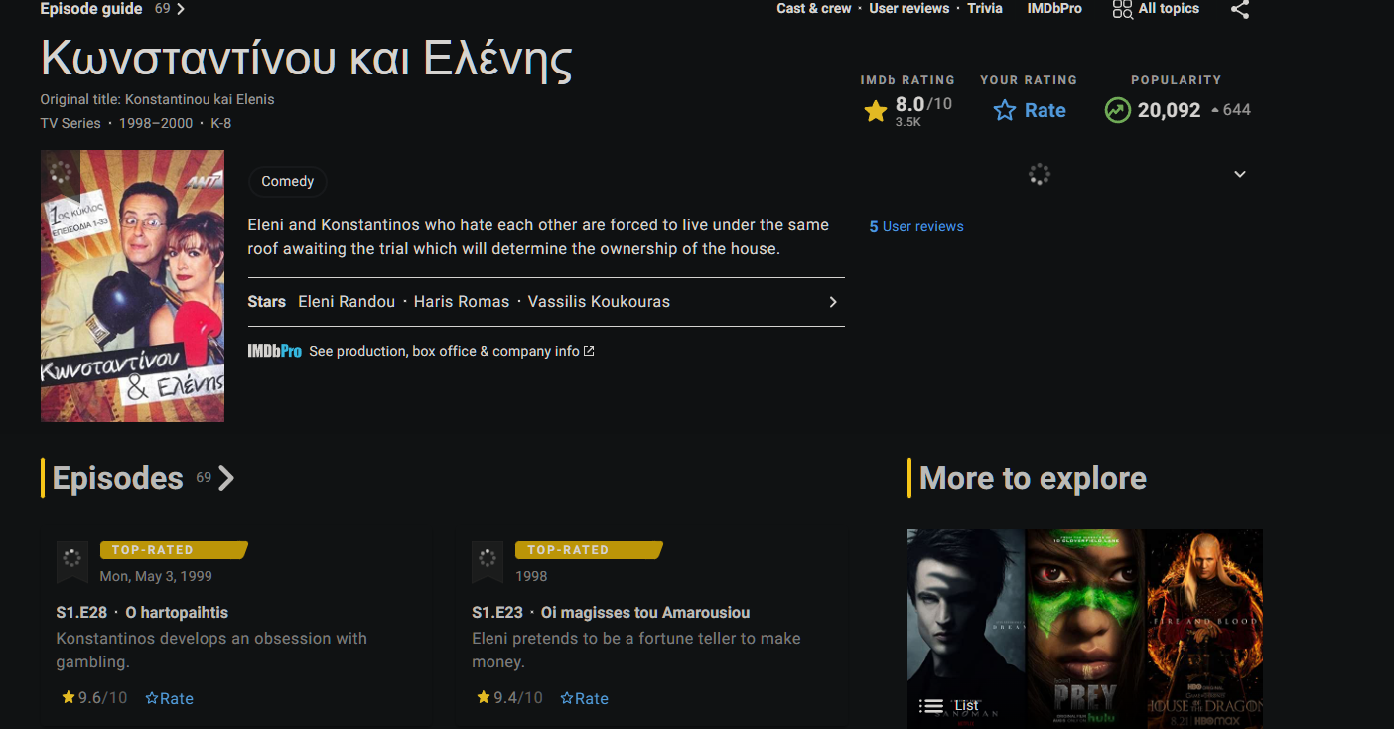Rate episode O hartopaihtis

click(169, 698)
